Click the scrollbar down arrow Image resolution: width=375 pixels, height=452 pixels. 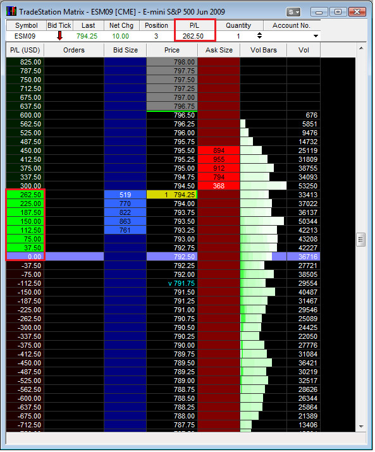361,427
